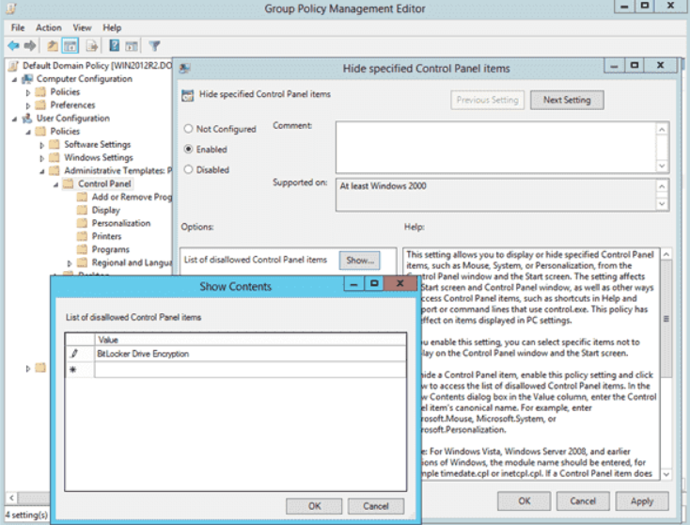Click the Help text scroll down arrow
The image size is (690, 525).
coord(666,474)
